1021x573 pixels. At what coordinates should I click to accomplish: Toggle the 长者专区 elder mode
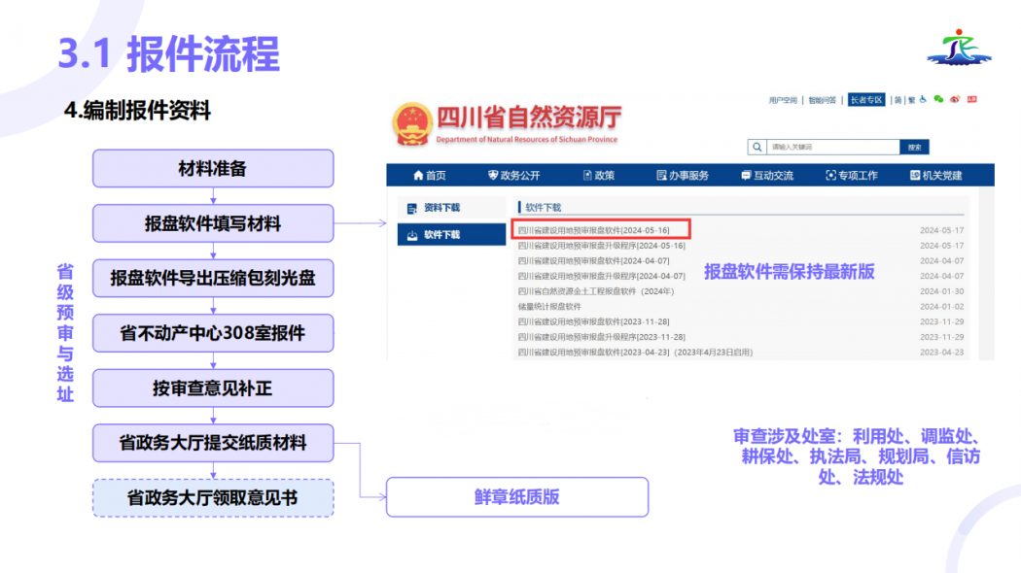click(865, 98)
